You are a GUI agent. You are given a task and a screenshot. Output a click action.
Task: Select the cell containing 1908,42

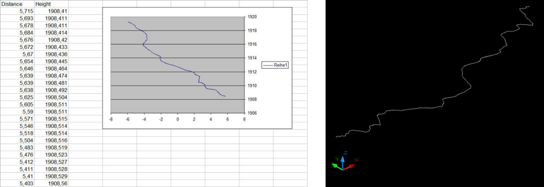tap(52, 40)
